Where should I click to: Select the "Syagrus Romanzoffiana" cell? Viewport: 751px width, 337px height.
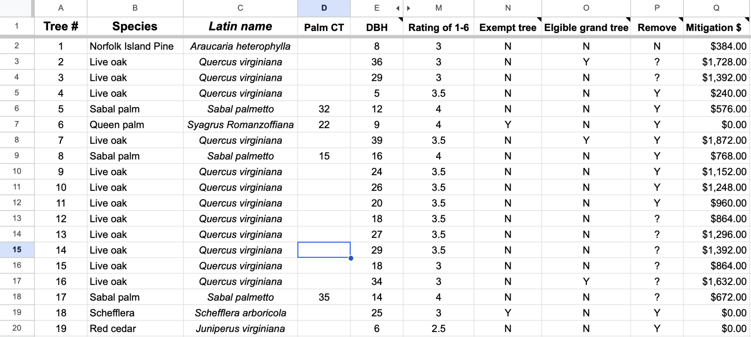coord(240,125)
